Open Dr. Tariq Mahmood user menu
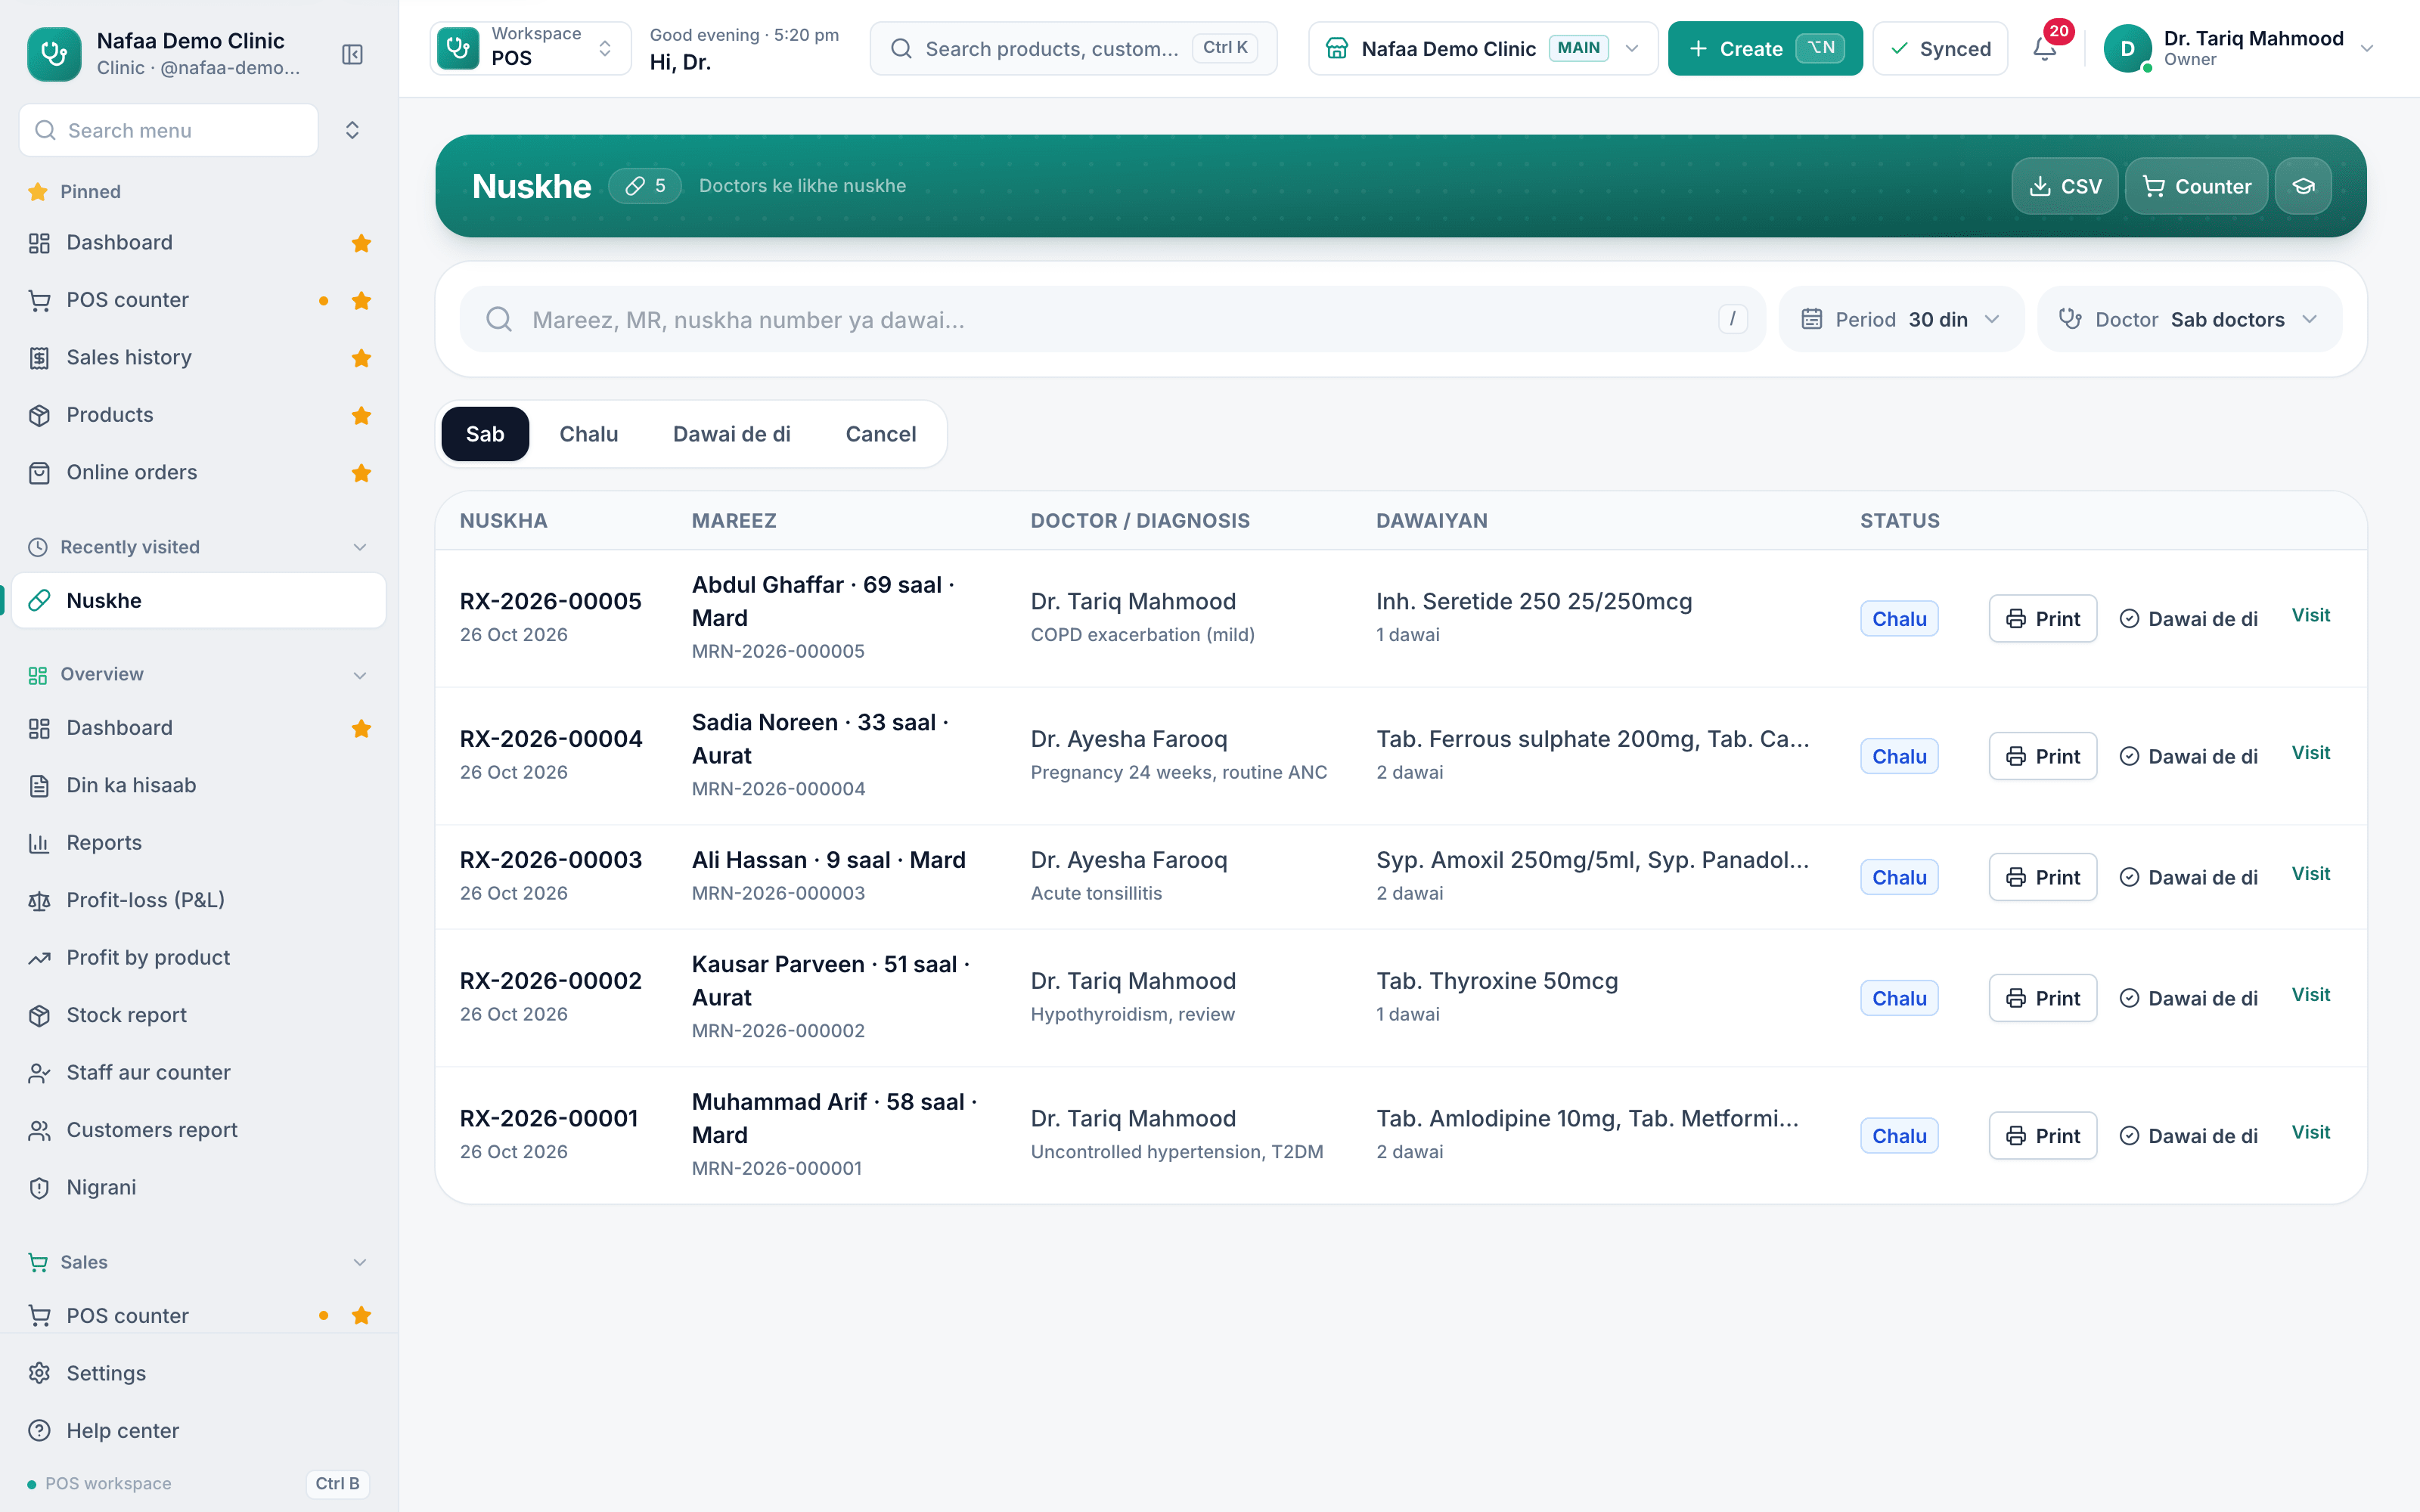The height and width of the screenshot is (1512, 2420). pyautogui.click(x=2239, y=48)
